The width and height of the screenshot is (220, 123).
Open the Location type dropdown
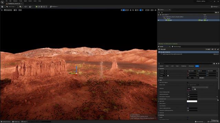163,71
